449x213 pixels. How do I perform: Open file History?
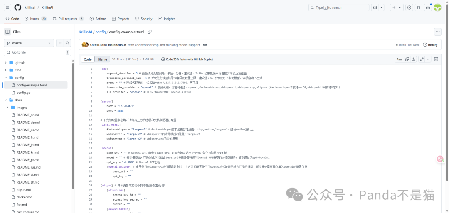tap(430, 44)
